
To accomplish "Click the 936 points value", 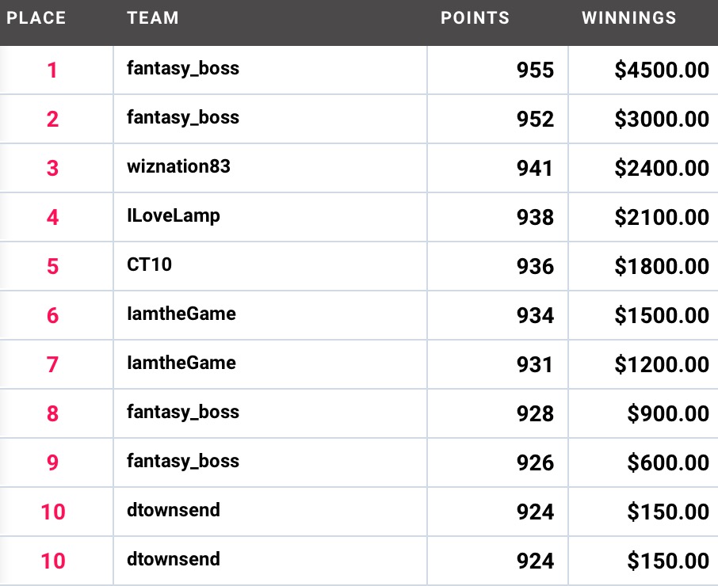I will pyautogui.click(x=535, y=266).
